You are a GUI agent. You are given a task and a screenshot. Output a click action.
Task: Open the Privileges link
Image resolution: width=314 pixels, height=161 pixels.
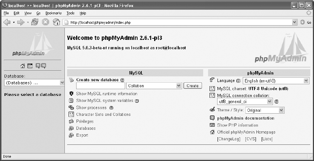(x=85, y=122)
